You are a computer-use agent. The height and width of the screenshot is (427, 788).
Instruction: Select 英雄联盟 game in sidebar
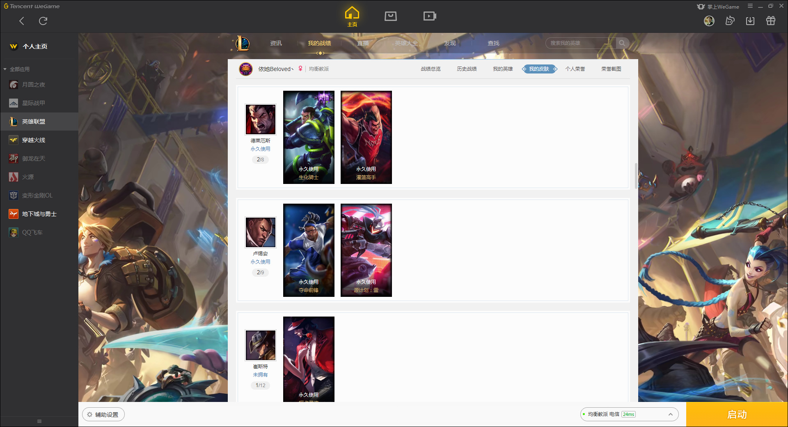coord(39,122)
